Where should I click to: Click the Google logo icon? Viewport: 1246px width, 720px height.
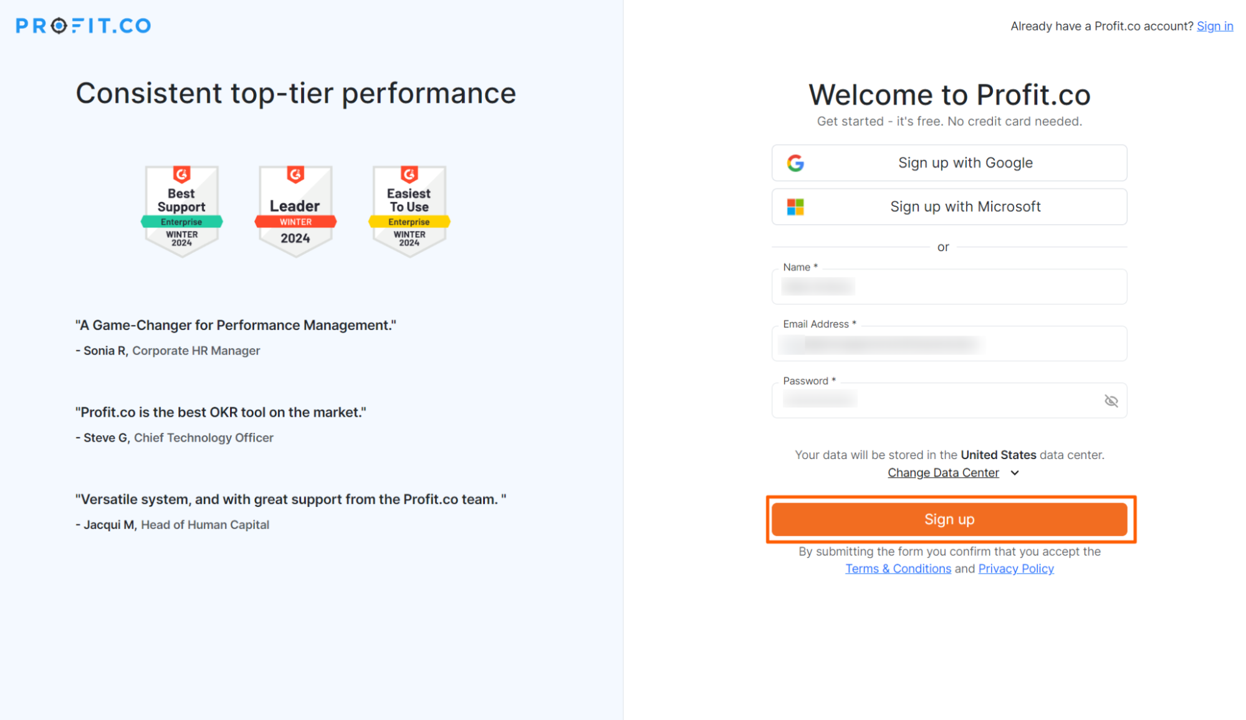tap(795, 163)
